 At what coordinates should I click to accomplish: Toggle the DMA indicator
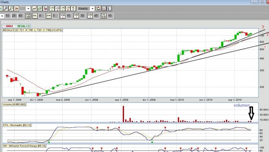click(x=49, y=16)
